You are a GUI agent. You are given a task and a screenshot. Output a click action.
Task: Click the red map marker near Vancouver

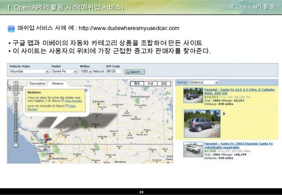[x=46, y=137]
